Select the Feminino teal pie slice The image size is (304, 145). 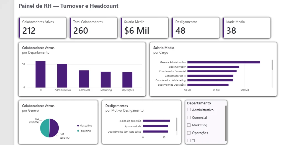[x=45, y=128]
